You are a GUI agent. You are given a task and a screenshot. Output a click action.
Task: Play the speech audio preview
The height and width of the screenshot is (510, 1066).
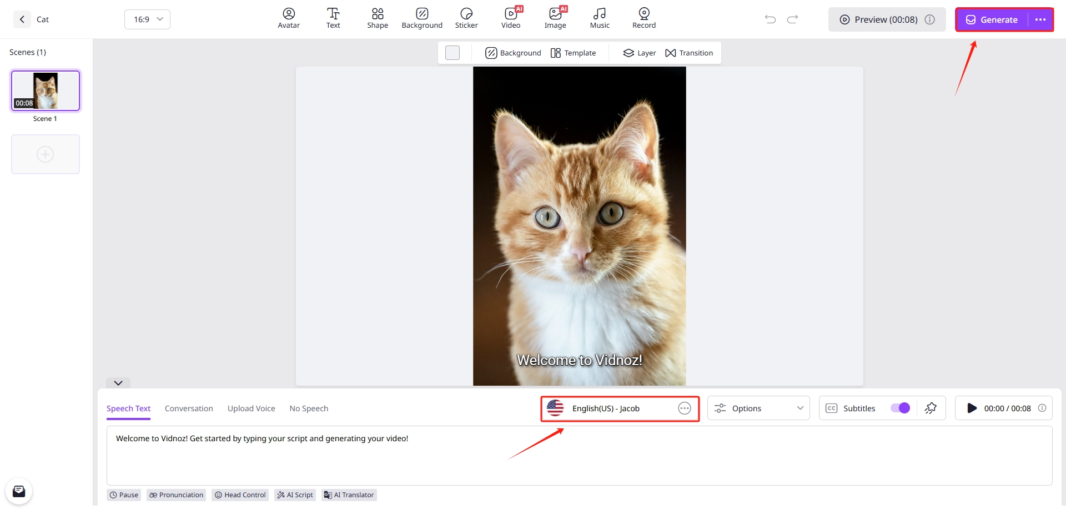[972, 408]
